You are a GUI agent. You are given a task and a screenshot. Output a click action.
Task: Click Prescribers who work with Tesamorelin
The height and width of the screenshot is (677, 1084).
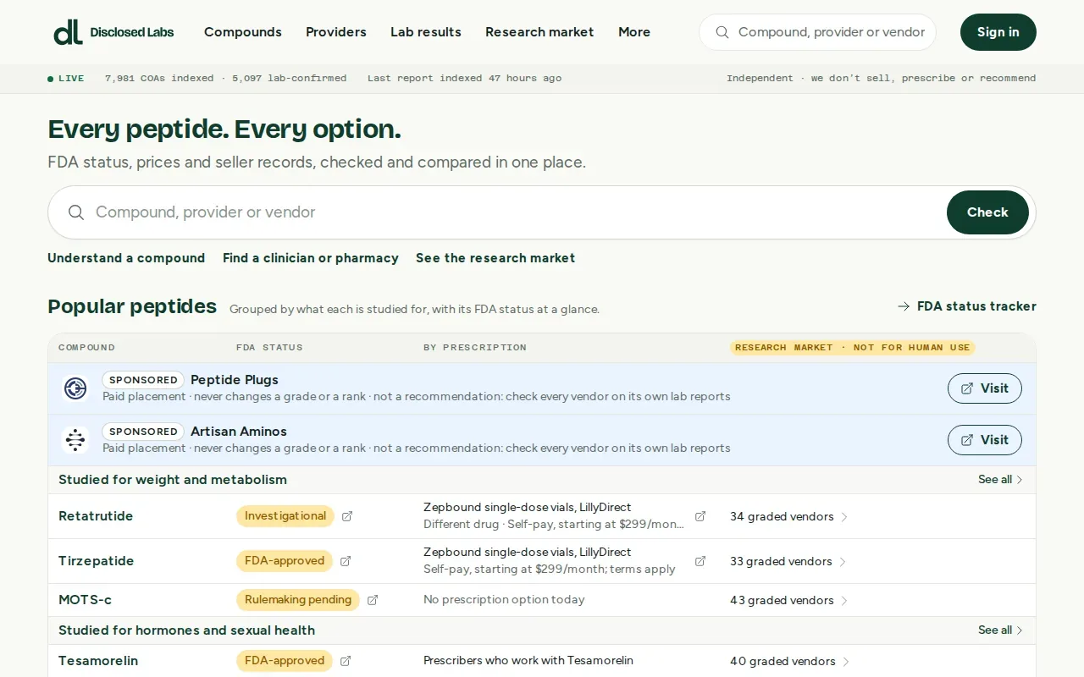coord(528,661)
